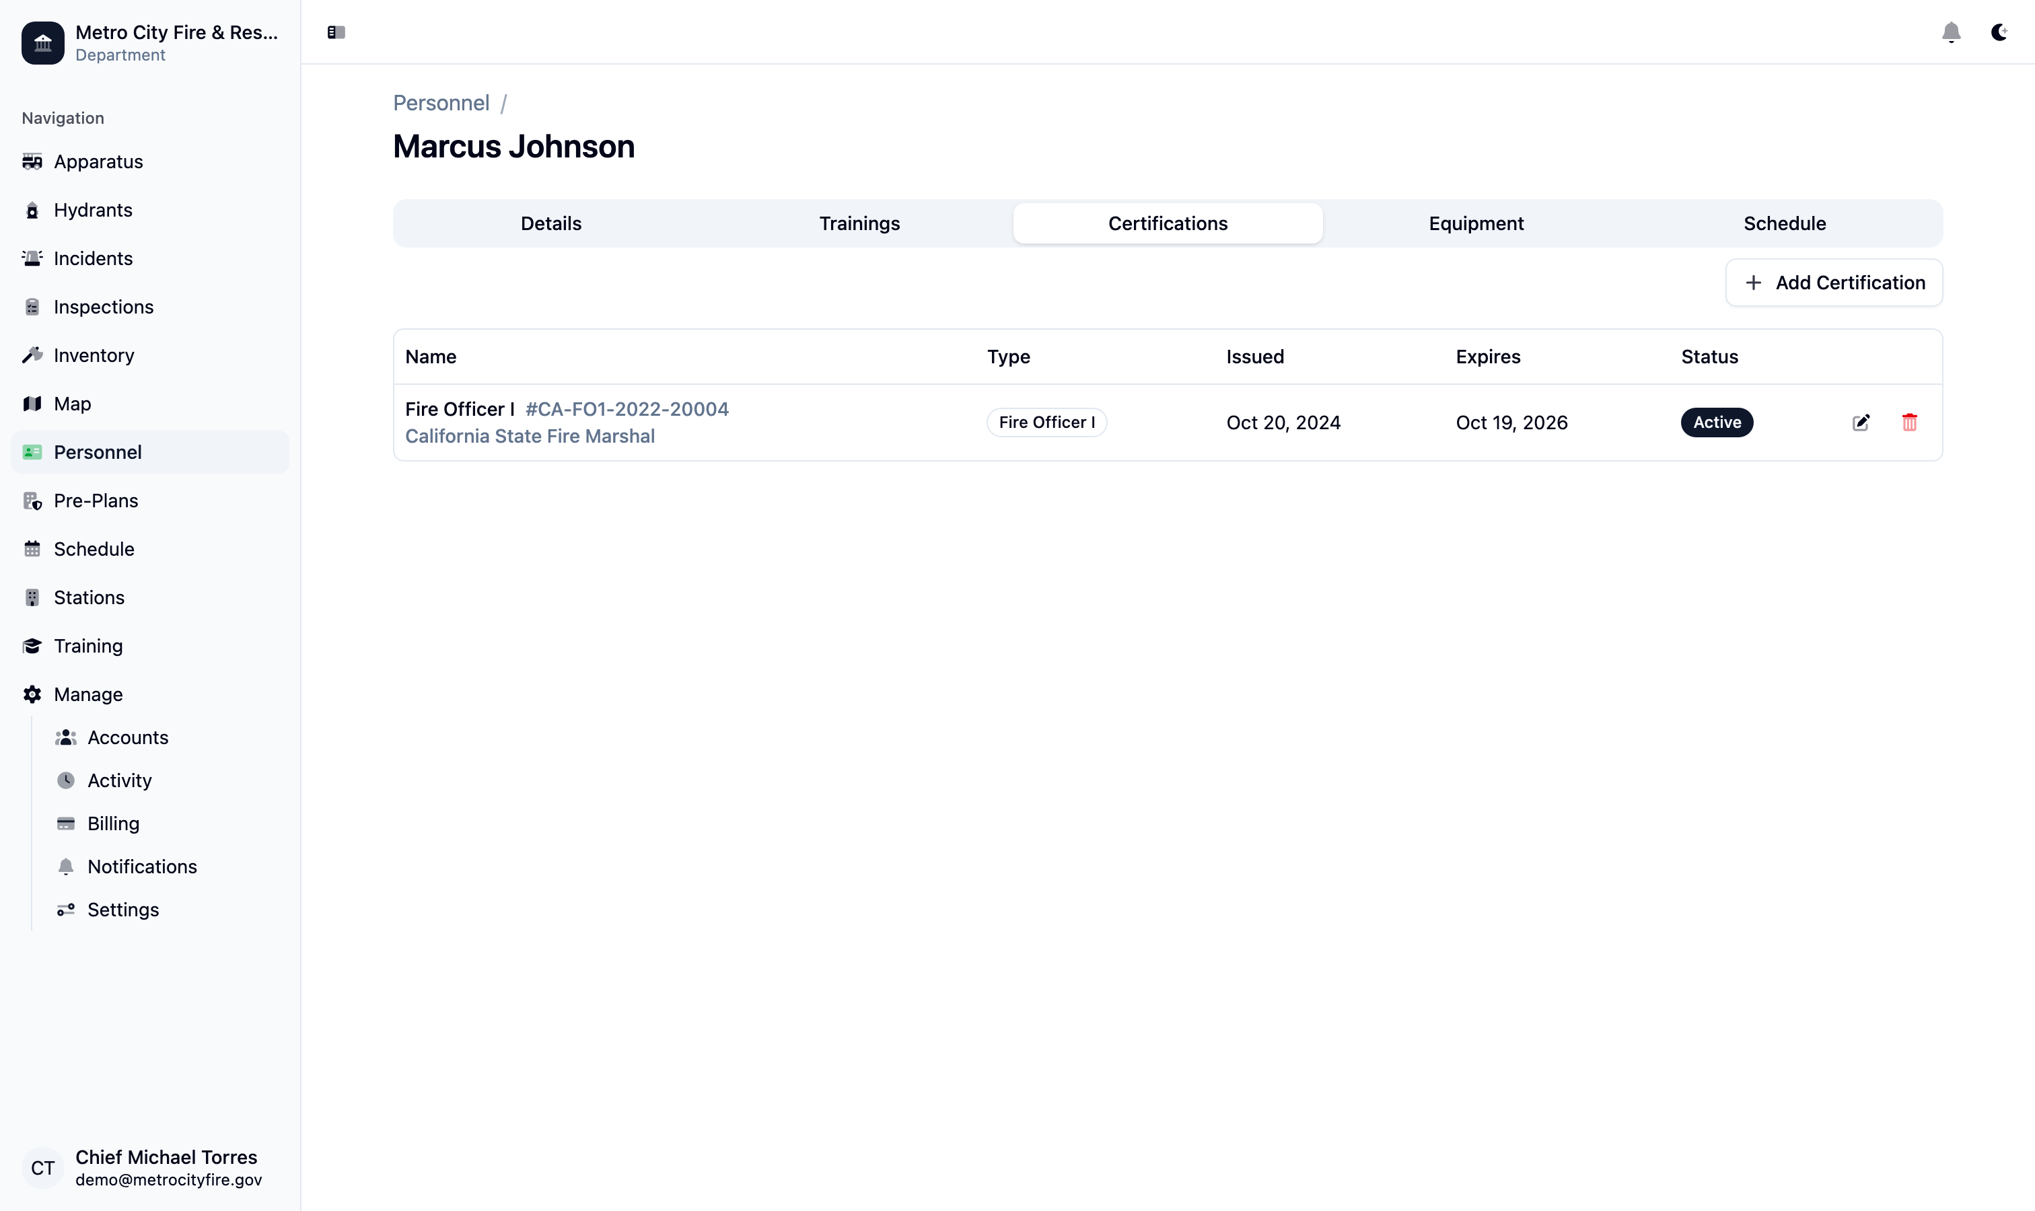Screen dimensions: 2035x1211
Task: Toggle dark mode moon icon
Action: coord(1999,32)
